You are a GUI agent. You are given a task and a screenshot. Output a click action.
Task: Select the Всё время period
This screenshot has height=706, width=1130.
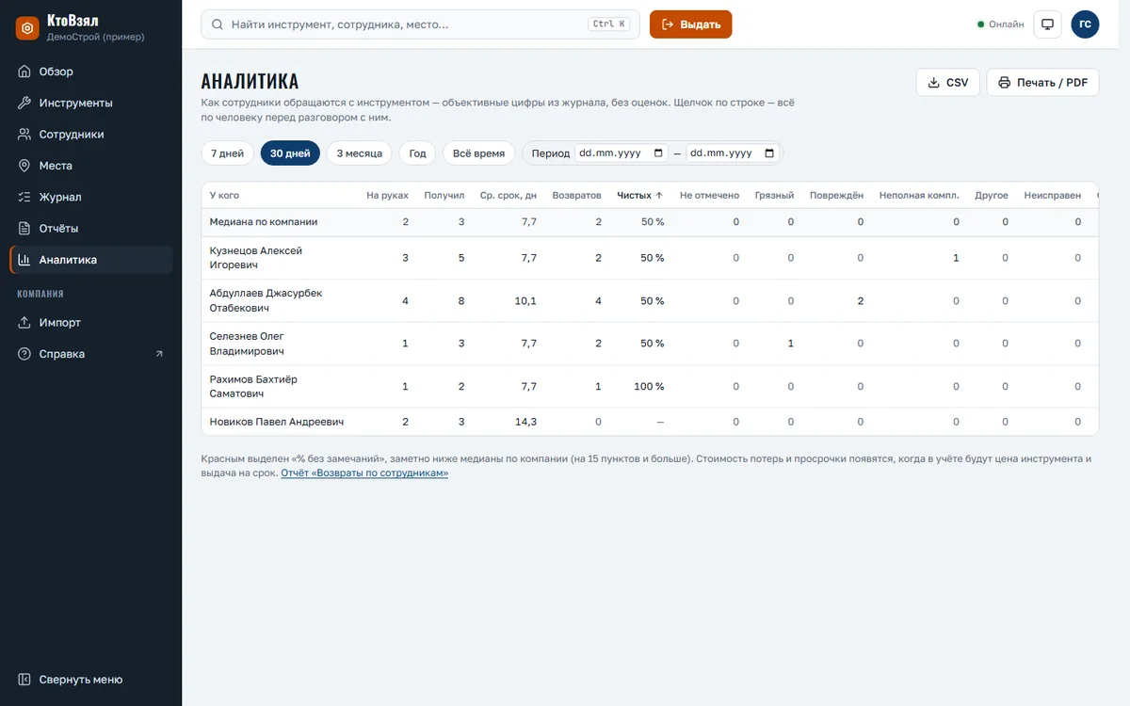point(478,153)
